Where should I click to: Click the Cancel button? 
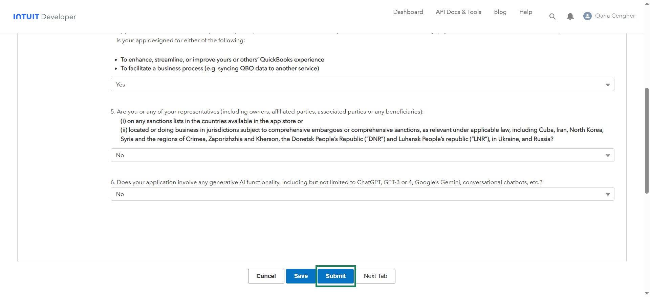(x=266, y=276)
